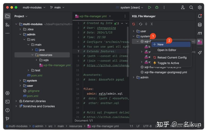207x133 pixels.
Task: Click the editor vertical scrollbar
Action: [128, 52]
